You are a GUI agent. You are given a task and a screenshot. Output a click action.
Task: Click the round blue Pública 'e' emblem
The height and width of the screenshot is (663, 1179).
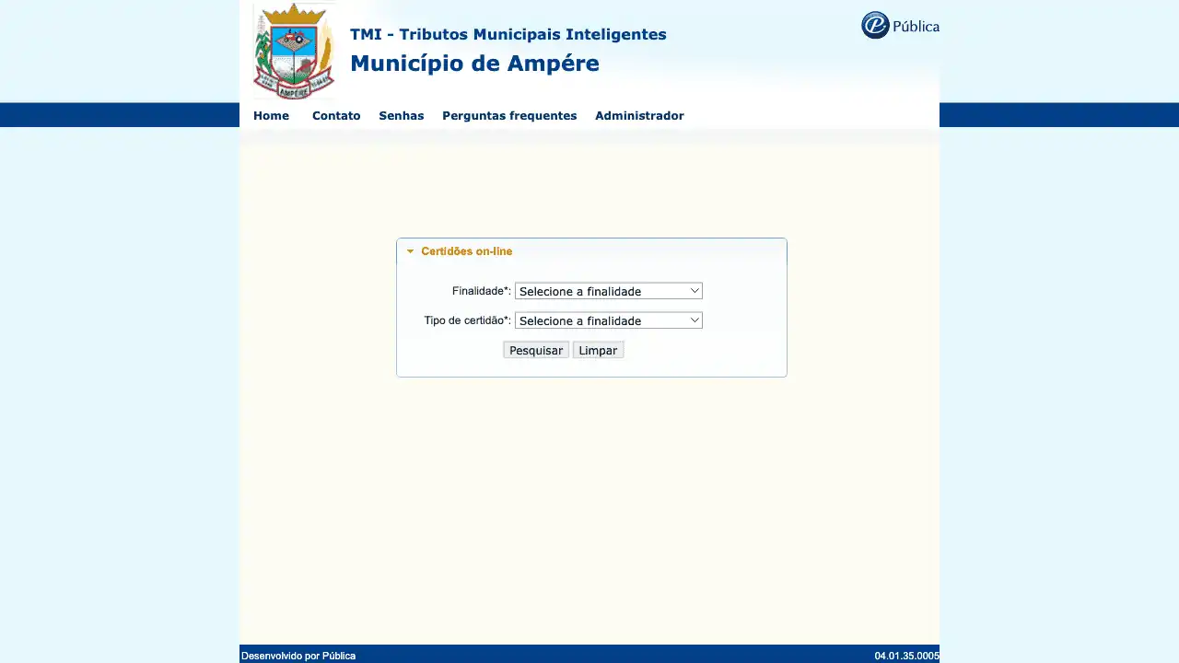coord(875,26)
